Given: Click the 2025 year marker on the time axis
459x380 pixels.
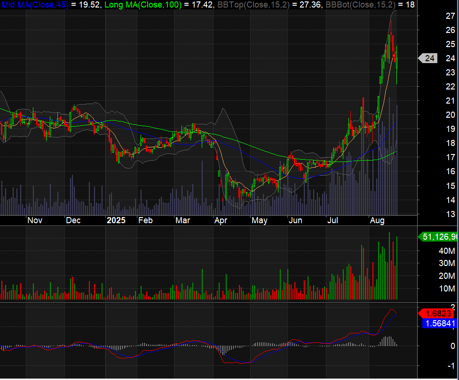Looking at the screenshot, I should point(116,220).
